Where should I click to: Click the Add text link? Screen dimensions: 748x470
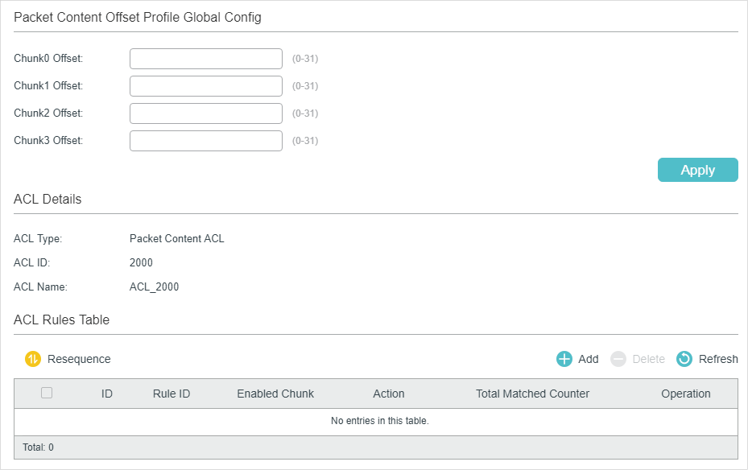[589, 359]
